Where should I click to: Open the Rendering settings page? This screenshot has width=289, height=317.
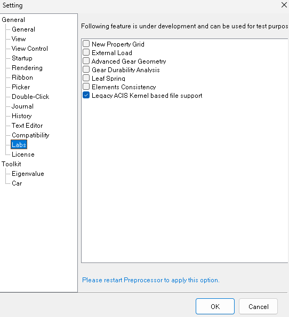27,68
